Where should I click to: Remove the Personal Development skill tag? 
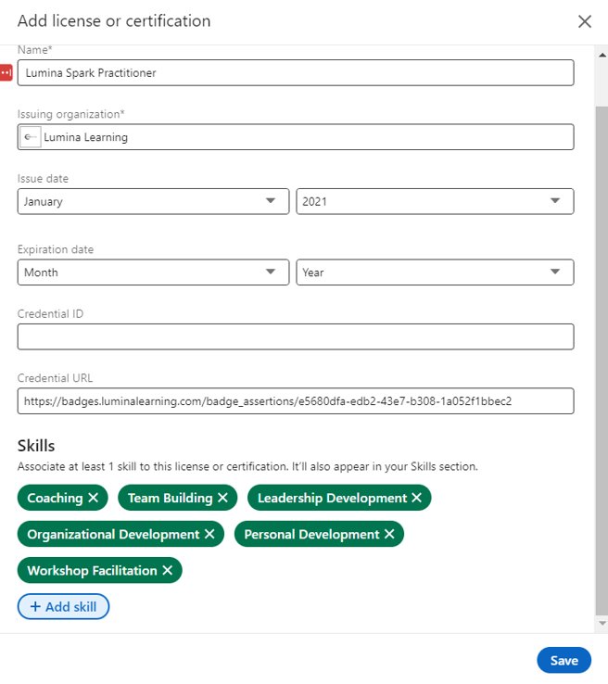point(389,534)
